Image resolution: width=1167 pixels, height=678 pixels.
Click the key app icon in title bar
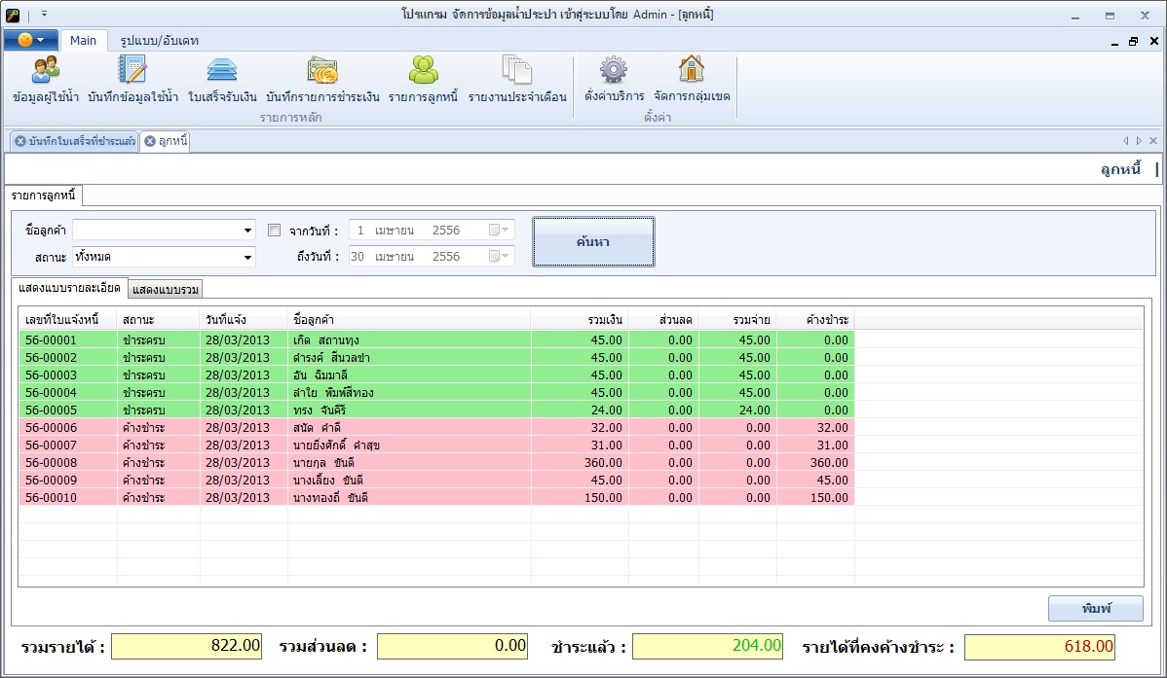[x=13, y=15]
